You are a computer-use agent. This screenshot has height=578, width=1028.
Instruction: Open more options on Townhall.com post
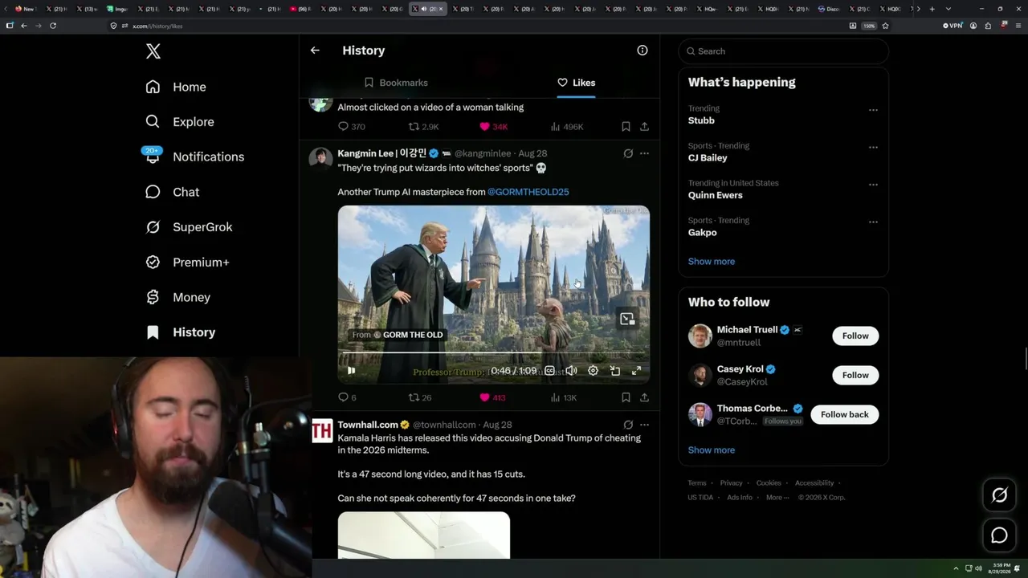[644, 425]
